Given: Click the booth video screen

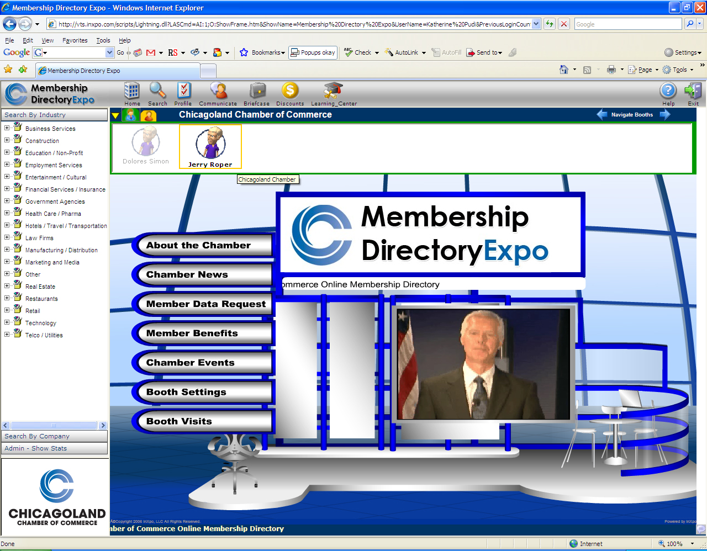Looking at the screenshot, I should click(483, 364).
